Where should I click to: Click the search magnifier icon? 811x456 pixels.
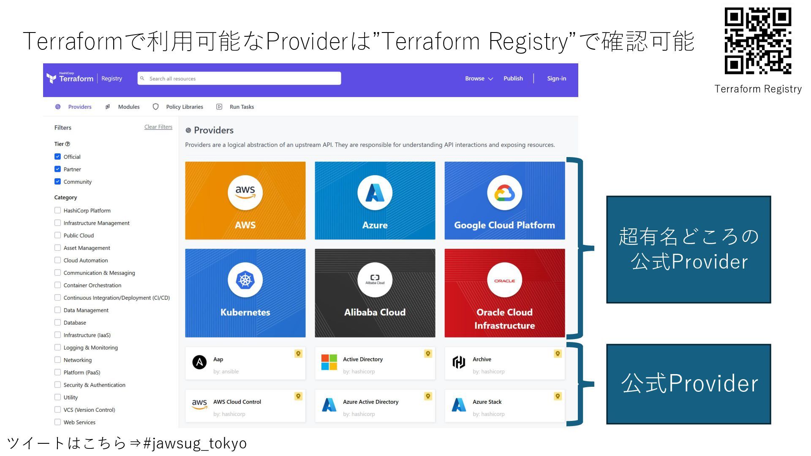click(142, 79)
